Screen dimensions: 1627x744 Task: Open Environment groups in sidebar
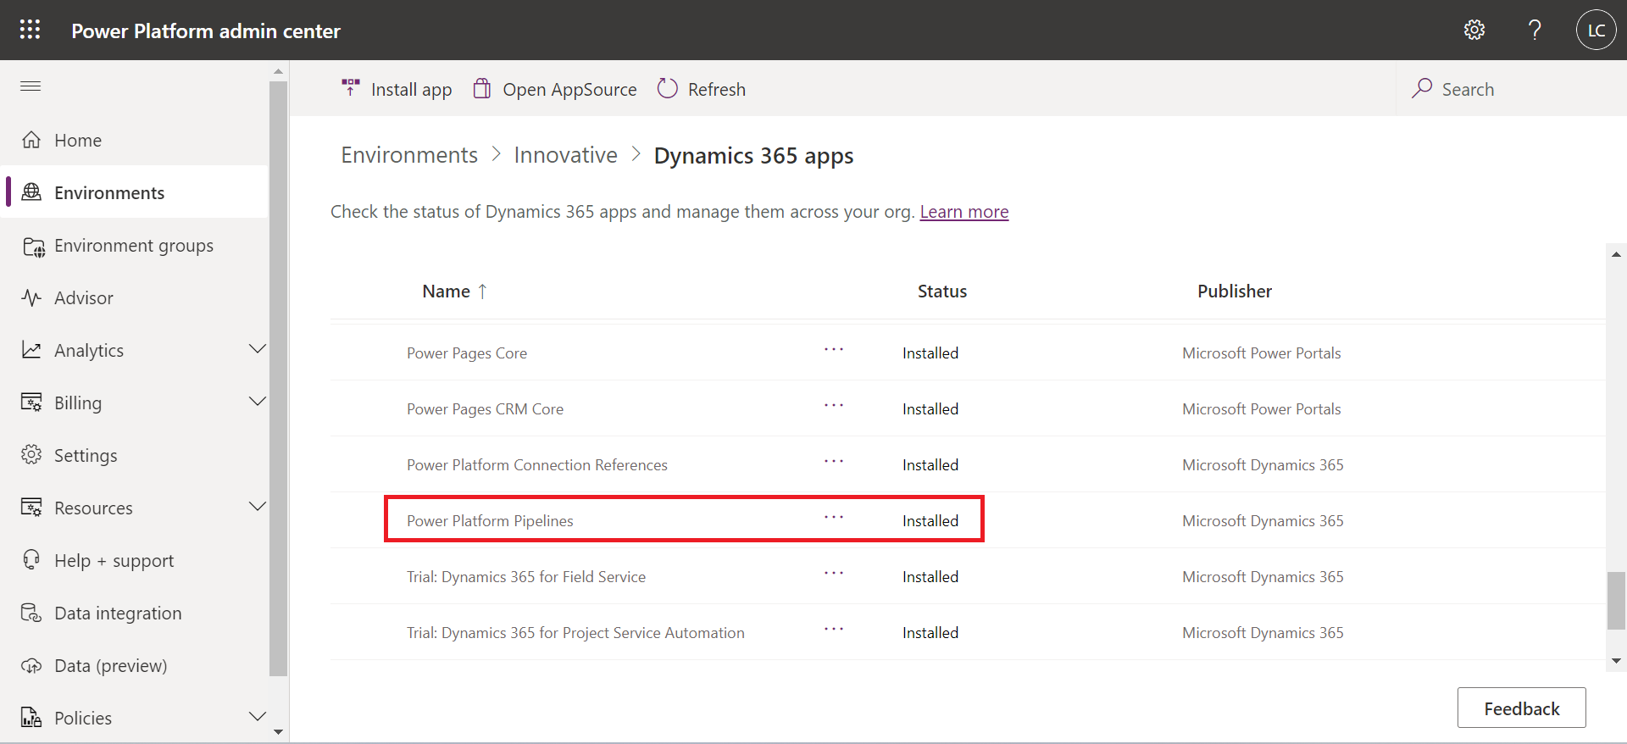pyautogui.click(x=133, y=246)
